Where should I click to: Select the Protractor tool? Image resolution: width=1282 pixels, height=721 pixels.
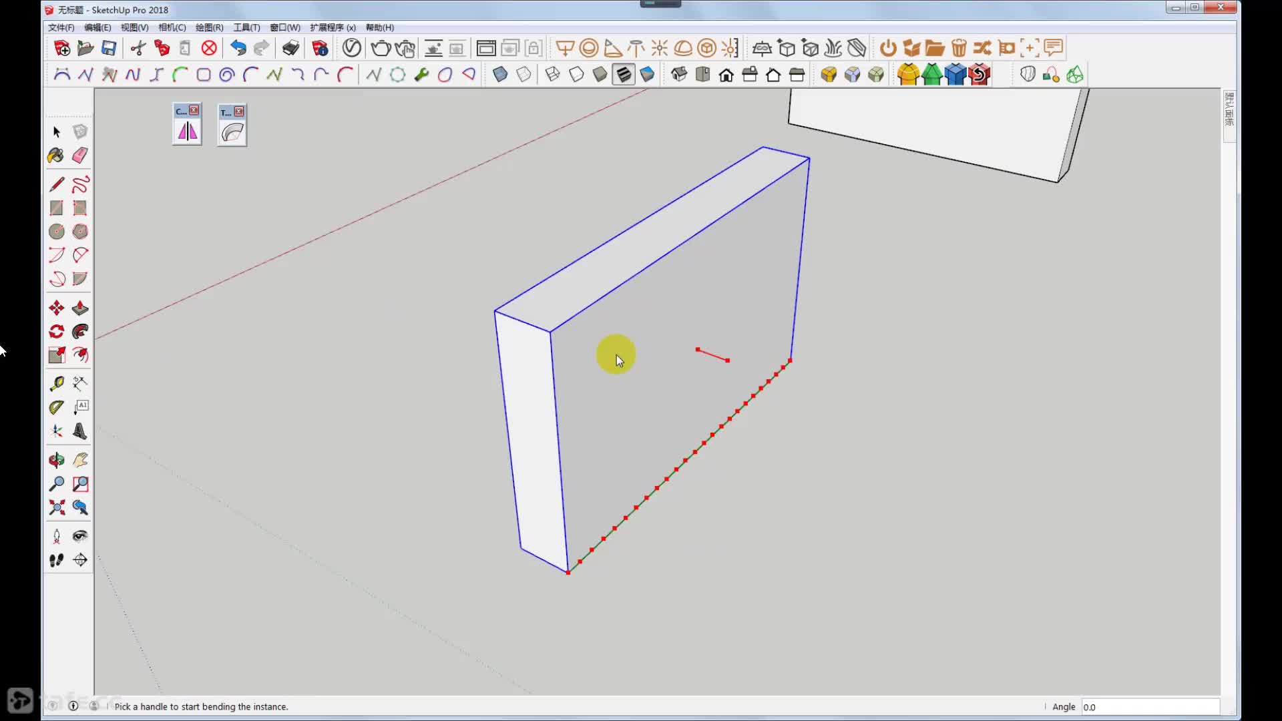pos(57,407)
